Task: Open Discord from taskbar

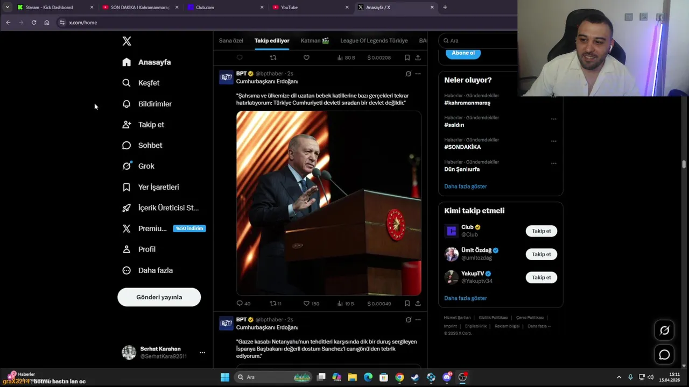Action: click(x=447, y=377)
